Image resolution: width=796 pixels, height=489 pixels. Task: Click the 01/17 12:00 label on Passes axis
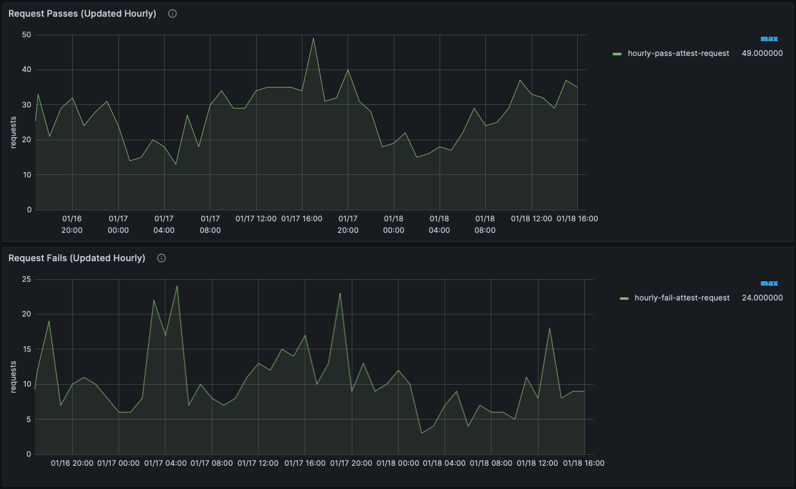pyautogui.click(x=256, y=219)
